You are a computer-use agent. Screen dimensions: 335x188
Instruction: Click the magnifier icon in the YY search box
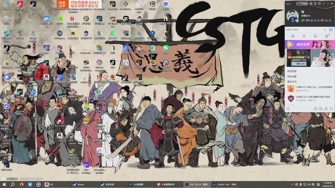tap(325, 30)
